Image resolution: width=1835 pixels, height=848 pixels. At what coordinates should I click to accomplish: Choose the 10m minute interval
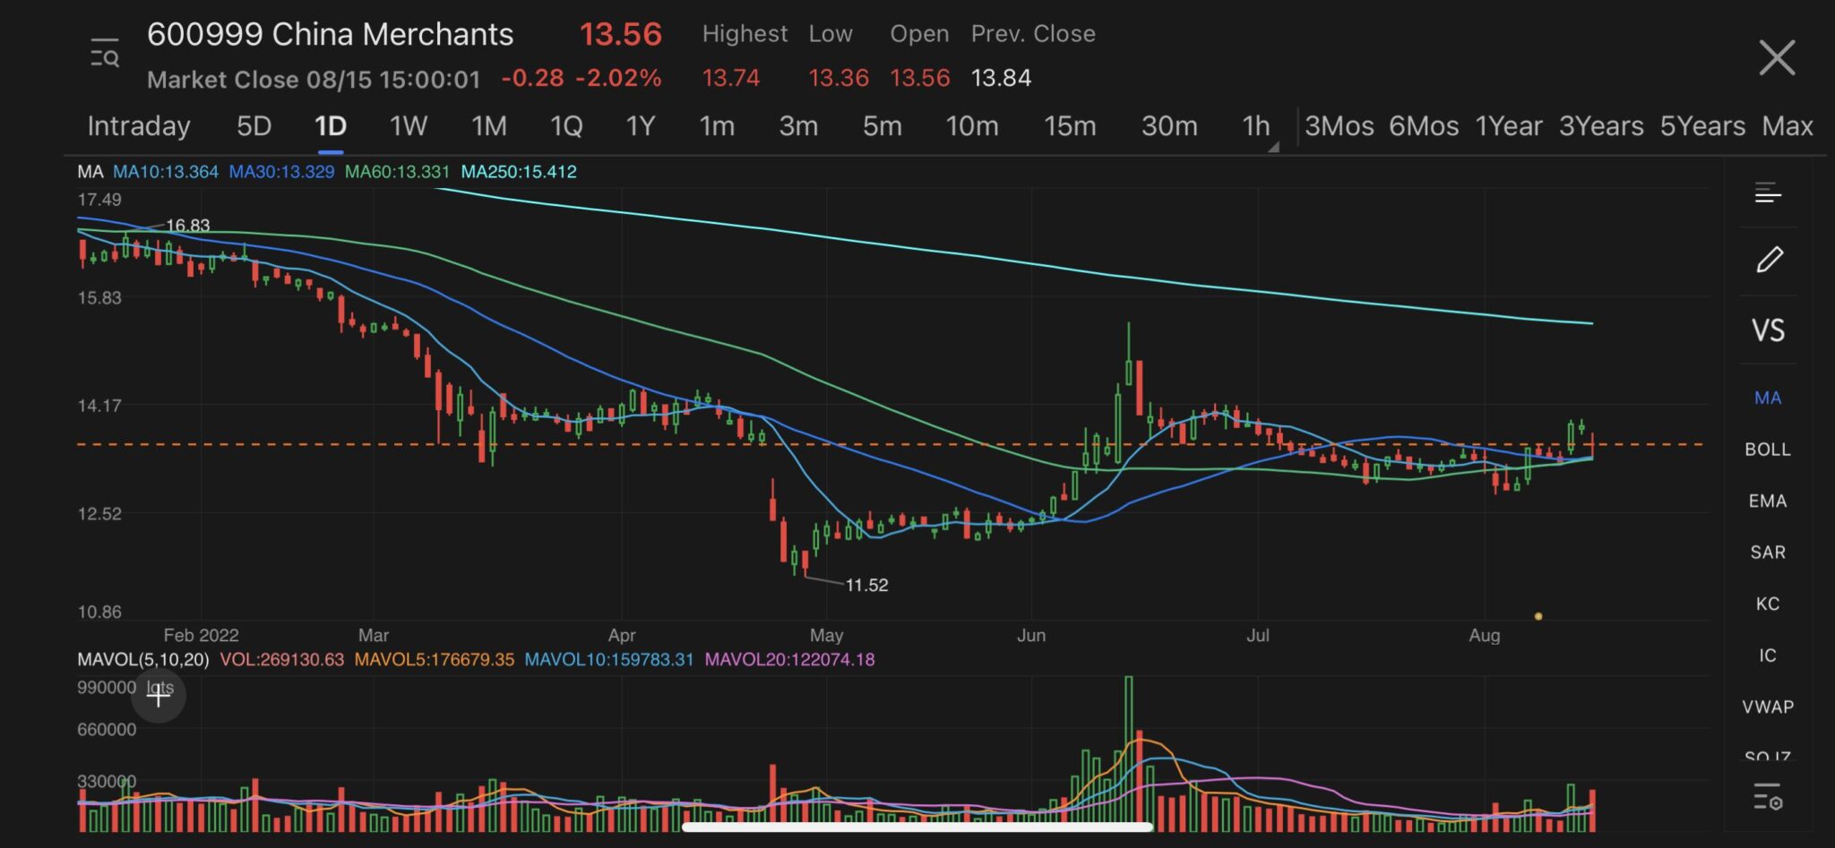(x=972, y=126)
